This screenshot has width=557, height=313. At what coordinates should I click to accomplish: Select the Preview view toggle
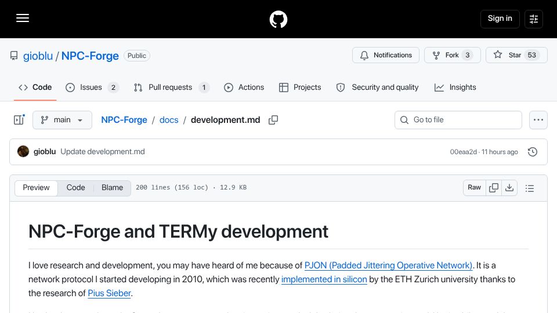pos(36,188)
